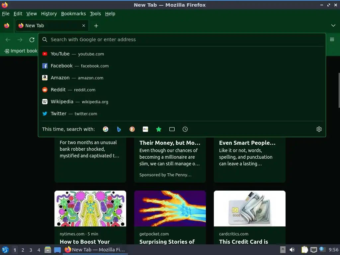Select the Wikipedia suggestion
Image resolution: width=340 pixels, height=255 pixels.
tap(182, 102)
